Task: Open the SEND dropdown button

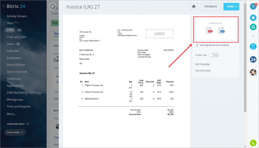Action: point(231,7)
